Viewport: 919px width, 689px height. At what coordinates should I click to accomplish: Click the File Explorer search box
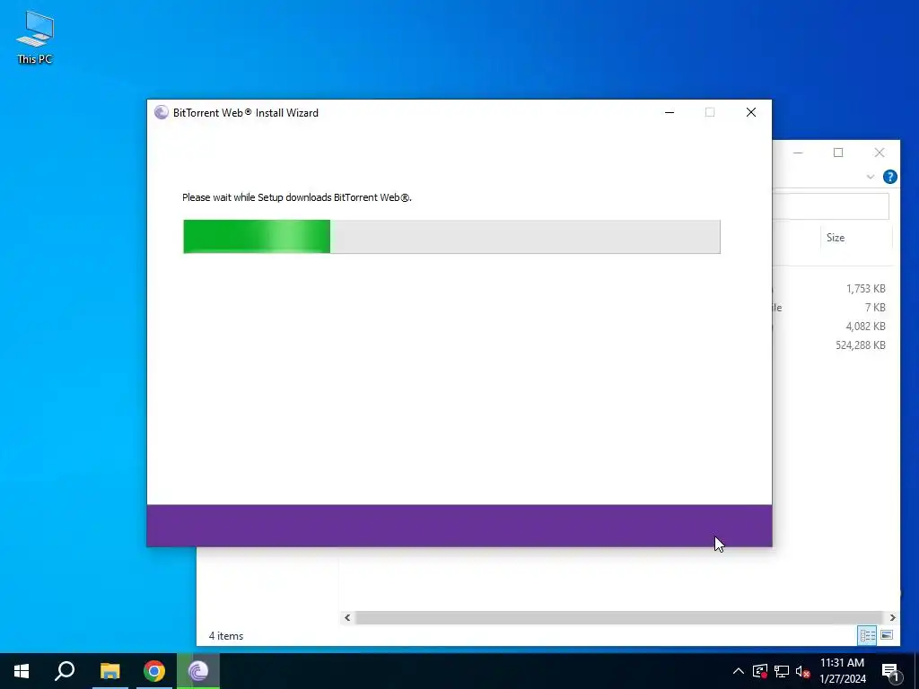point(830,206)
